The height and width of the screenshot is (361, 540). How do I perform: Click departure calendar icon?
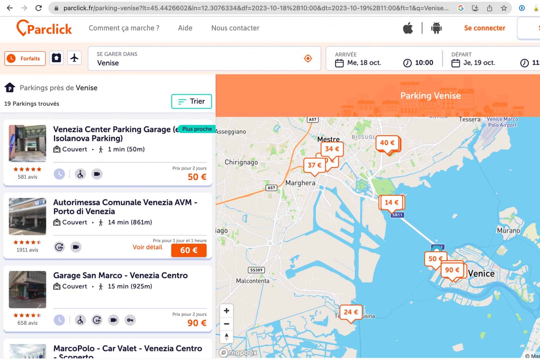pyautogui.click(x=456, y=63)
